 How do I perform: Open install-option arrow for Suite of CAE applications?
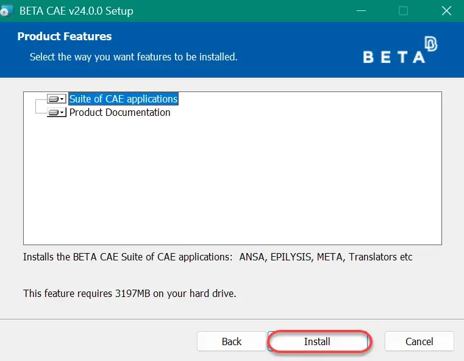62,99
